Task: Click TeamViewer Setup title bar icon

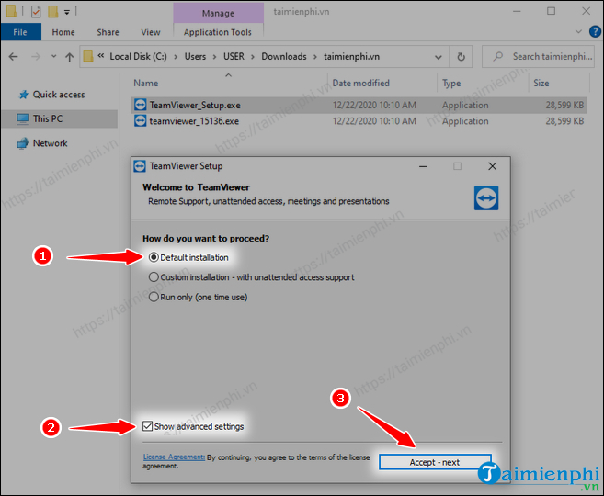Action: coord(140,166)
